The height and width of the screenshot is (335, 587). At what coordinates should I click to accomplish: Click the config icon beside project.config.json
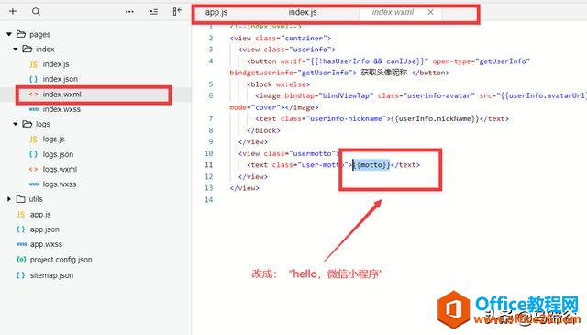(x=21, y=260)
